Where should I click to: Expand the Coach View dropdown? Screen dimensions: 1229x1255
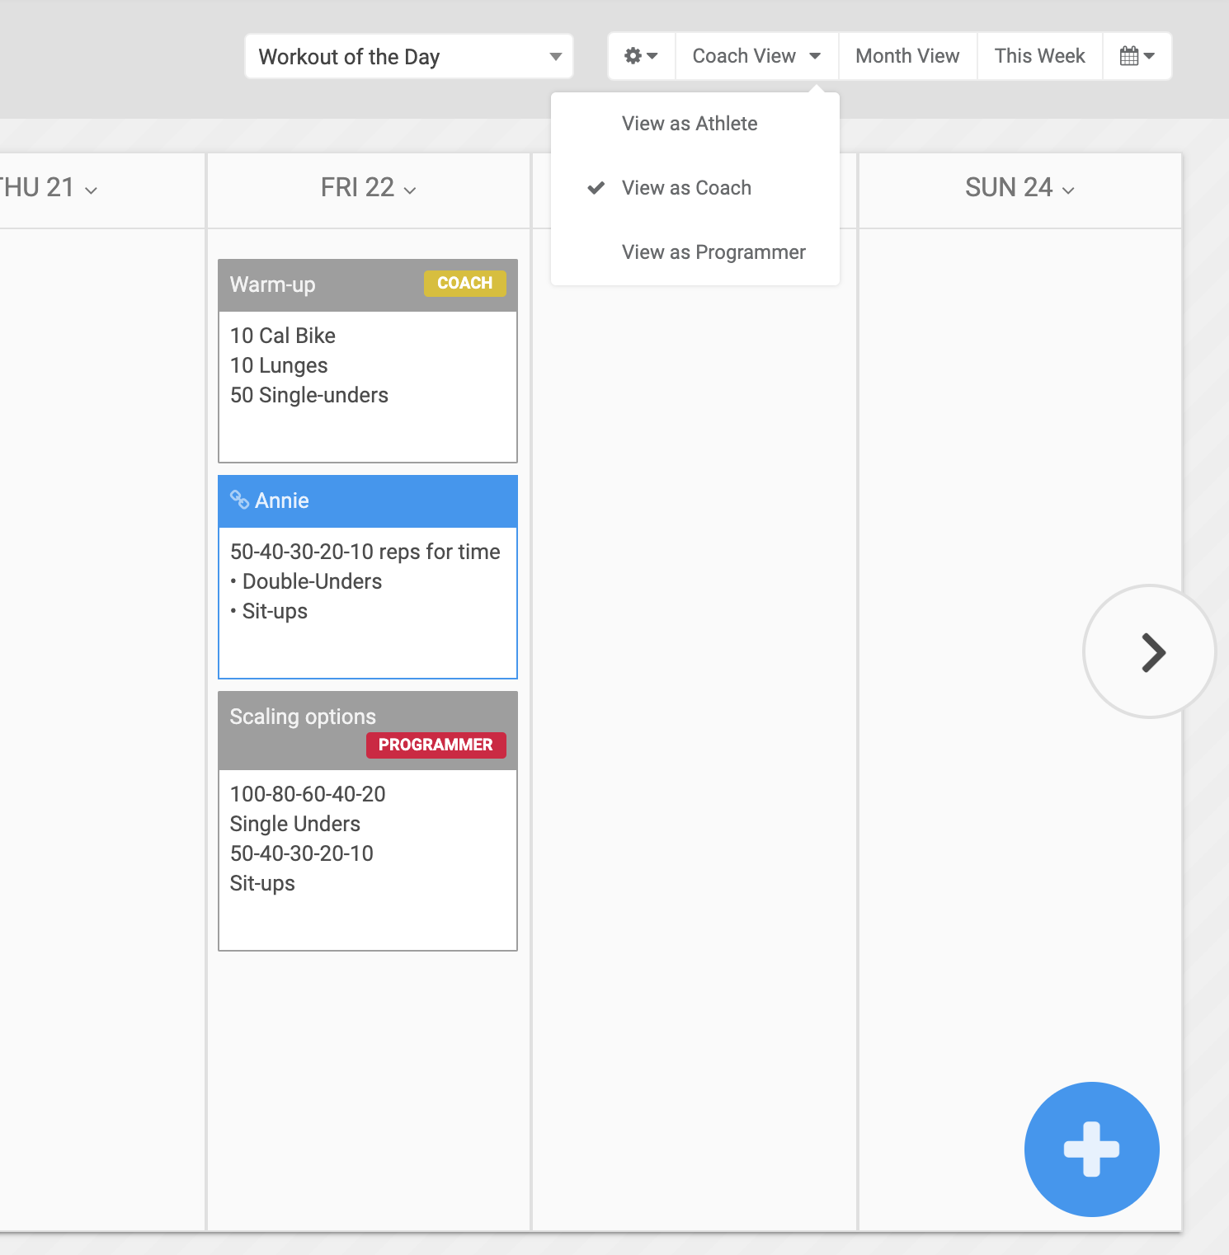[x=756, y=56]
